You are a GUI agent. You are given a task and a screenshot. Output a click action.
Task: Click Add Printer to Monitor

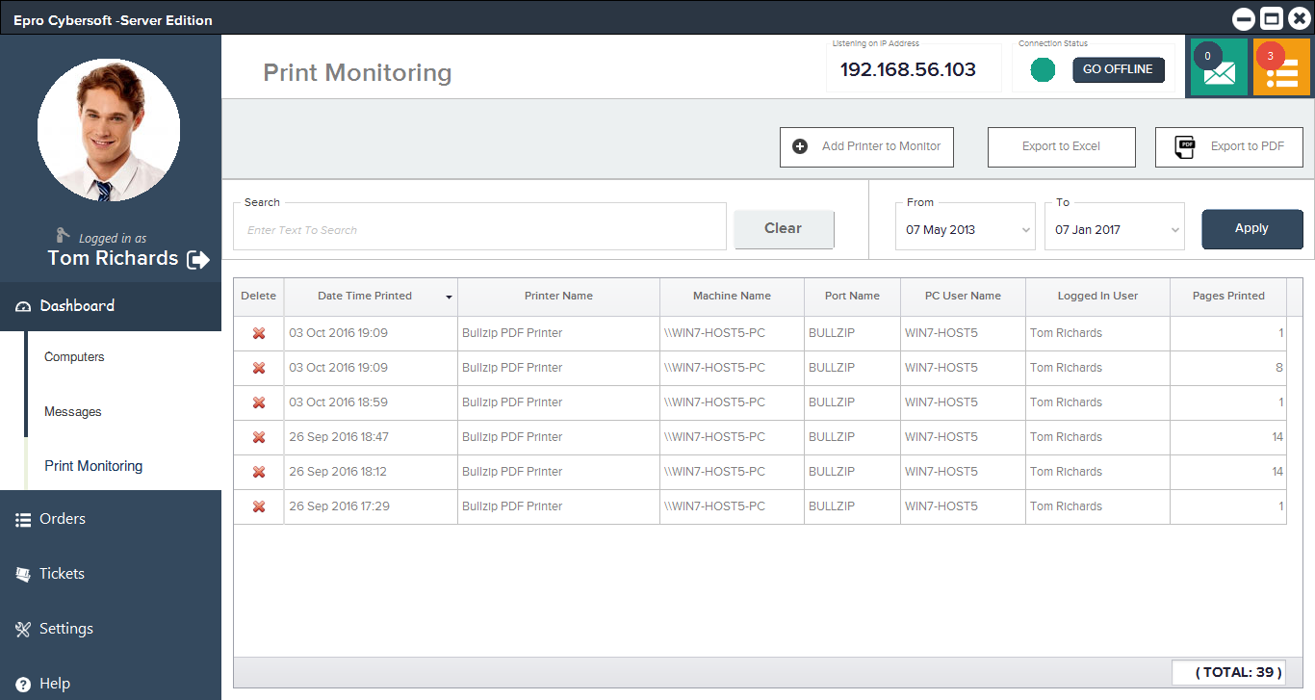(866, 146)
